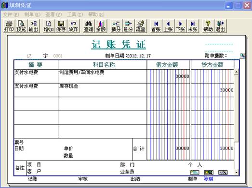Exit with the 退出 toolbar icon
Screen dimensions: 252x188
[220, 26]
